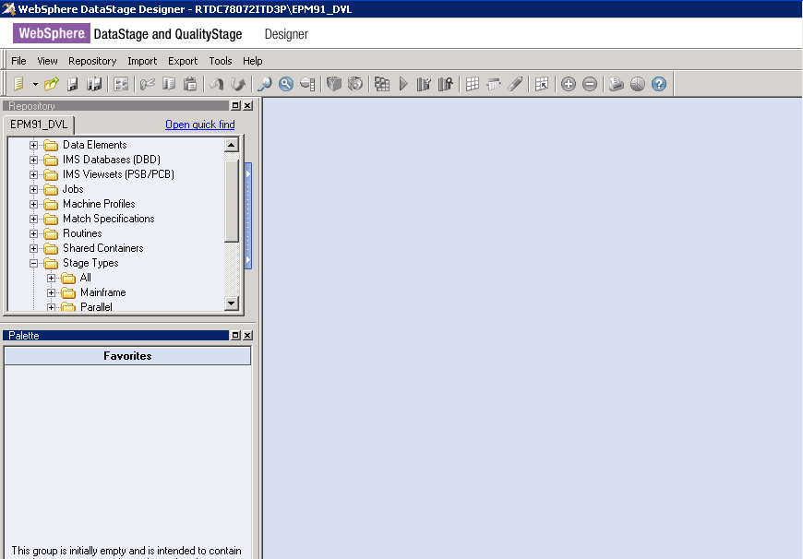Viewport: 803px width, 559px height.
Task: Expand the IMS Viewsets (PSB/PCB) folder
Action: [34, 174]
